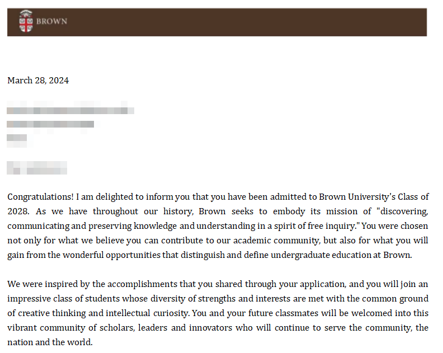This screenshot has height=353, width=443.
Task: Click the blurred salutation line above the letter body
Action: 37,167
